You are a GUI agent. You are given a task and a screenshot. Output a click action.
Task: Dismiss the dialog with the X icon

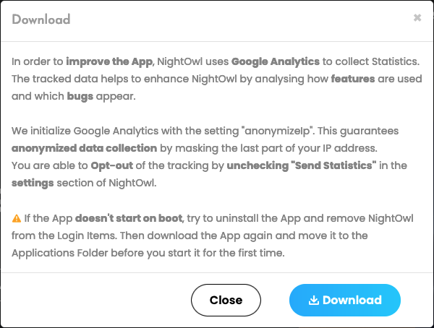pyautogui.click(x=417, y=17)
